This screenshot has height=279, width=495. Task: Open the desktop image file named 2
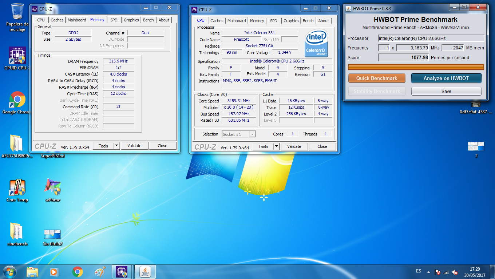click(x=476, y=149)
